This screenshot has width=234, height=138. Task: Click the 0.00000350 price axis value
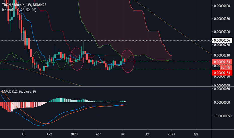[x=222, y=19]
